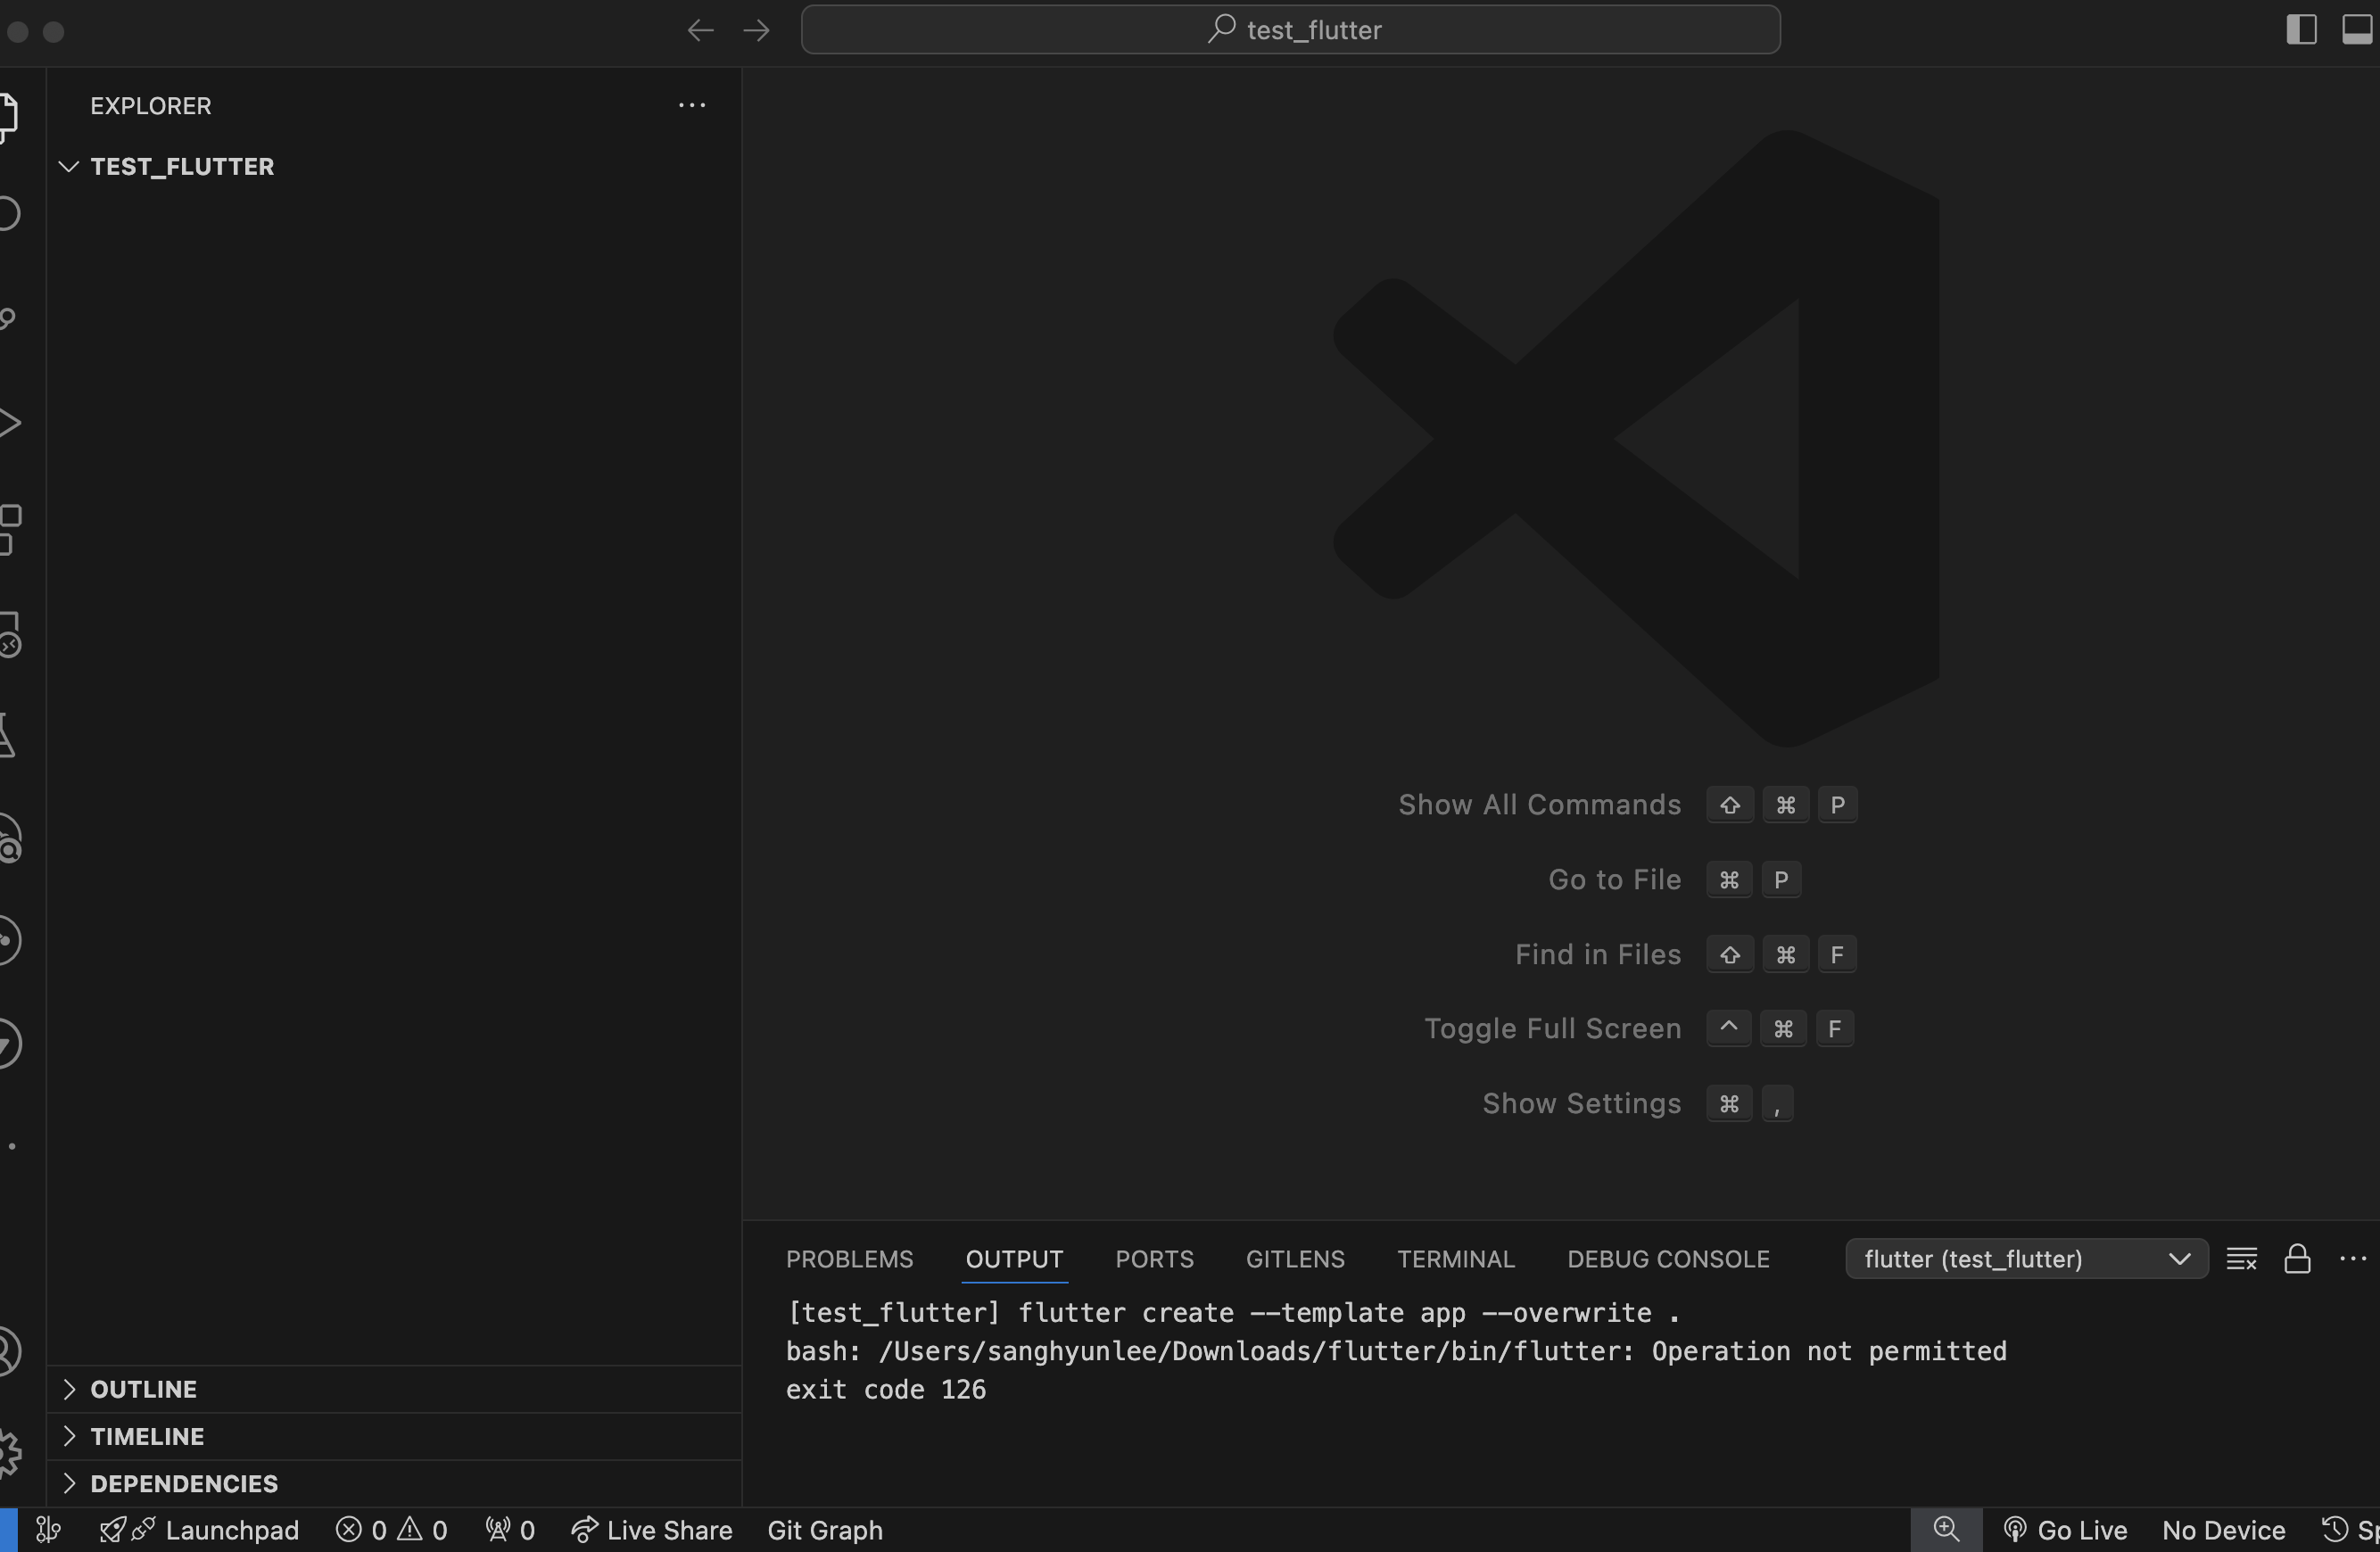Screen dimensions: 2380x1552
Task: Open Git Graph from status bar
Action: pyautogui.click(x=825, y=1530)
